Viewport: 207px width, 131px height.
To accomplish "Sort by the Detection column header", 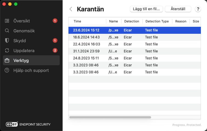I will point(132,21).
